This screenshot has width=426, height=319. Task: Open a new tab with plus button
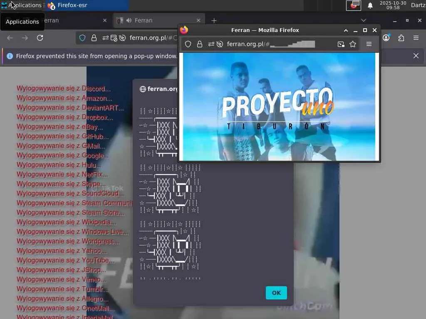214,21
